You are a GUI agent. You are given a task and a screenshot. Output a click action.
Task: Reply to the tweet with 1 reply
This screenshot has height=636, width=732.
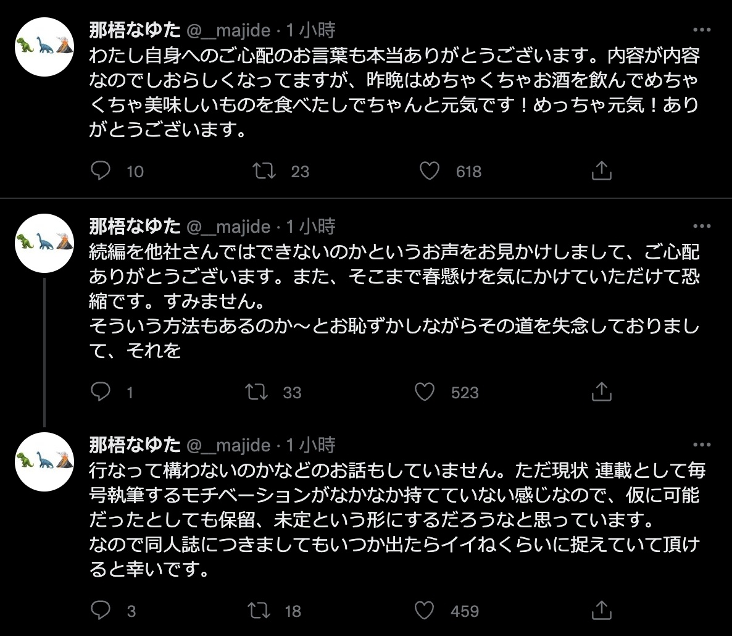point(100,391)
